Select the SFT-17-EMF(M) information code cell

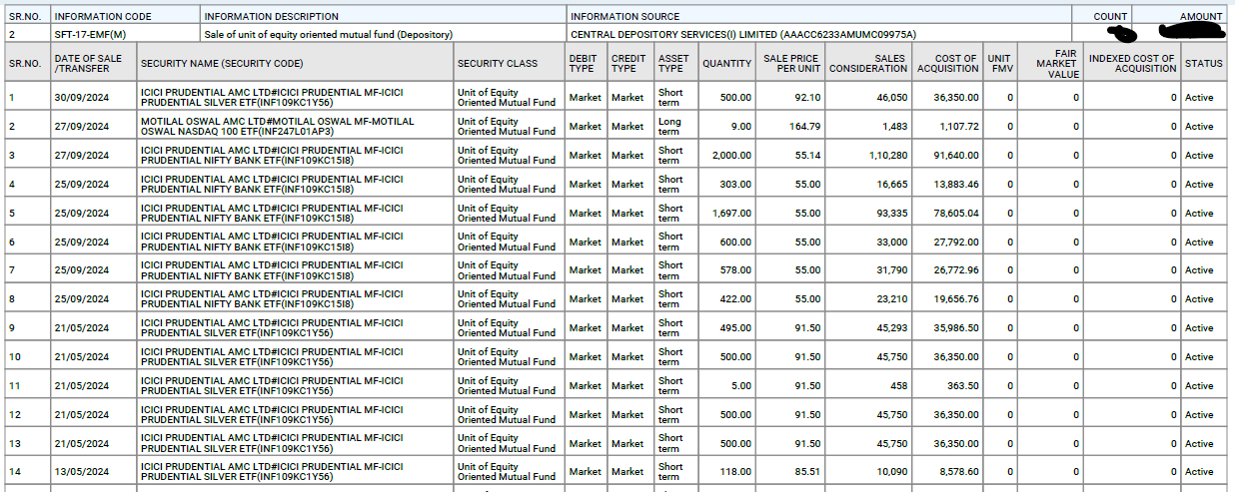(124, 34)
